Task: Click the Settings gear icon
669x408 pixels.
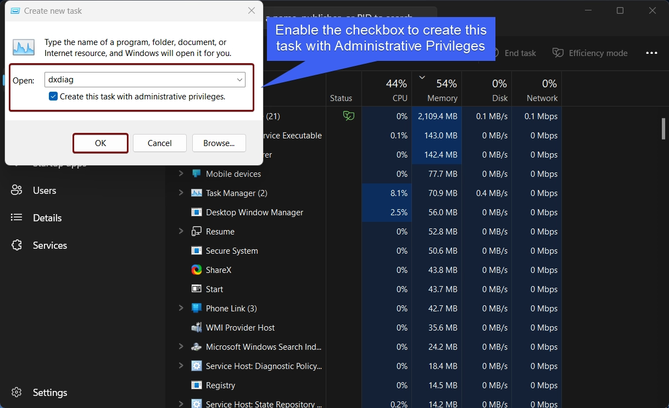Action: tap(16, 393)
